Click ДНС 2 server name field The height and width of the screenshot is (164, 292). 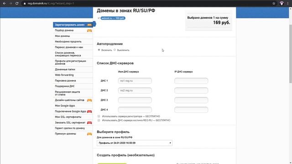[x=135, y=91]
